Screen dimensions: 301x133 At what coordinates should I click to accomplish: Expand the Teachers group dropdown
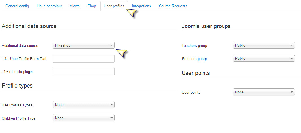pos(263,45)
